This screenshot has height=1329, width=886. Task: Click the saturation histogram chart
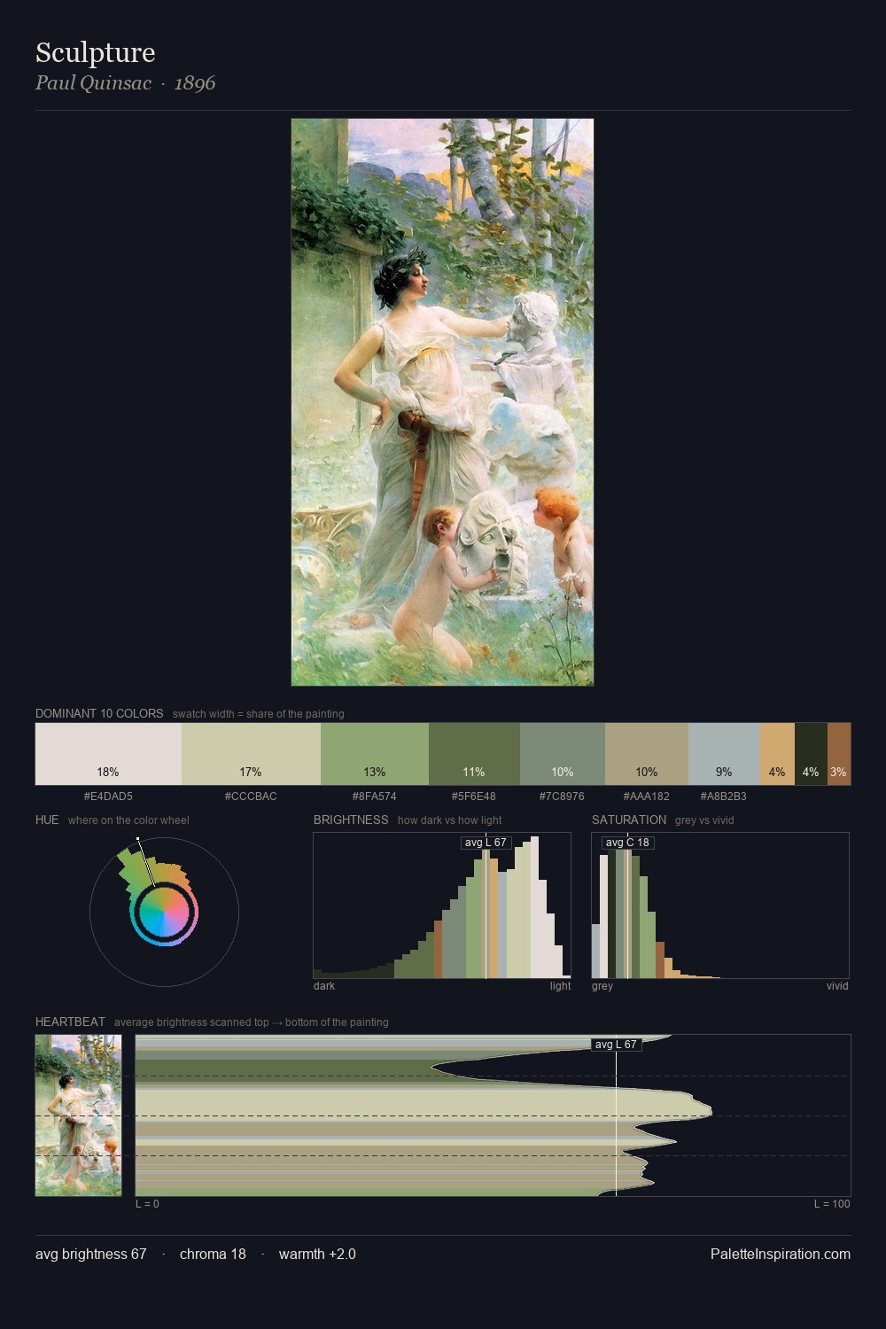tap(720, 905)
